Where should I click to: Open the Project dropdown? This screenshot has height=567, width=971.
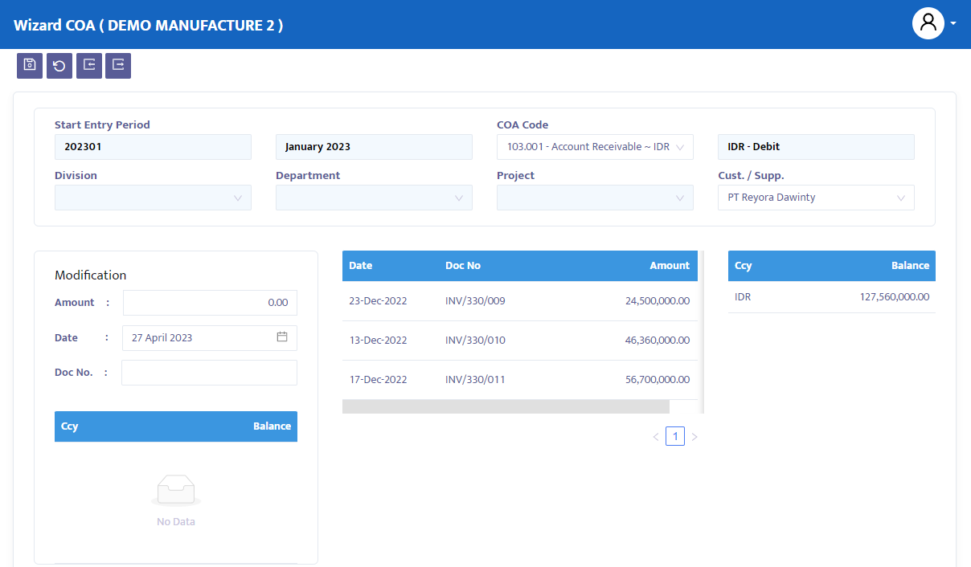click(595, 198)
